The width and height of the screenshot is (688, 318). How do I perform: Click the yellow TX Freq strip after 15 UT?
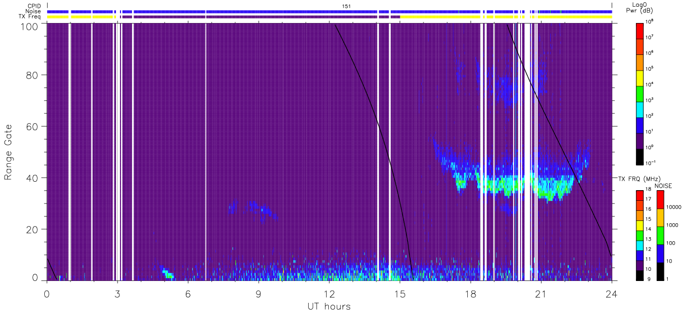pyautogui.click(x=505, y=17)
